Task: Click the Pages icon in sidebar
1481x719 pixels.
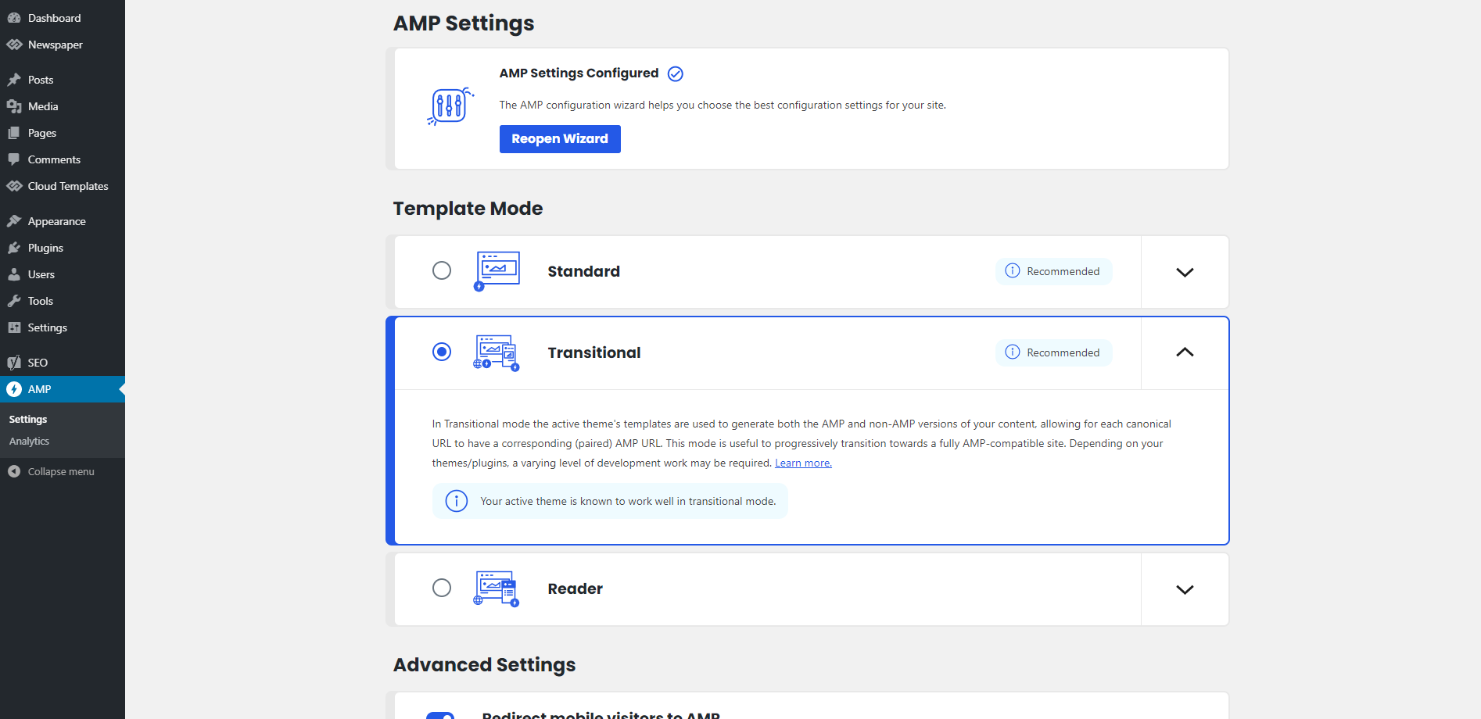Action: pyautogui.click(x=14, y=133)
